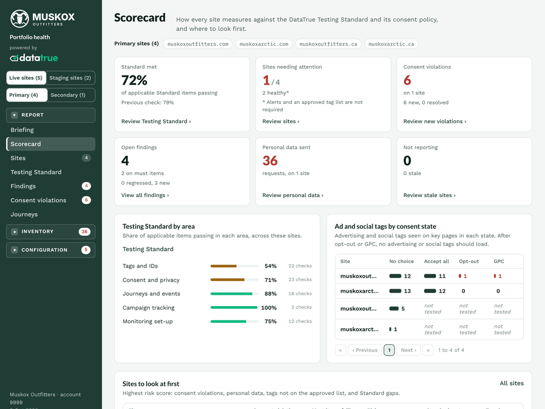Click the Consent and privacy progress bar

click(x=234, y=279)
